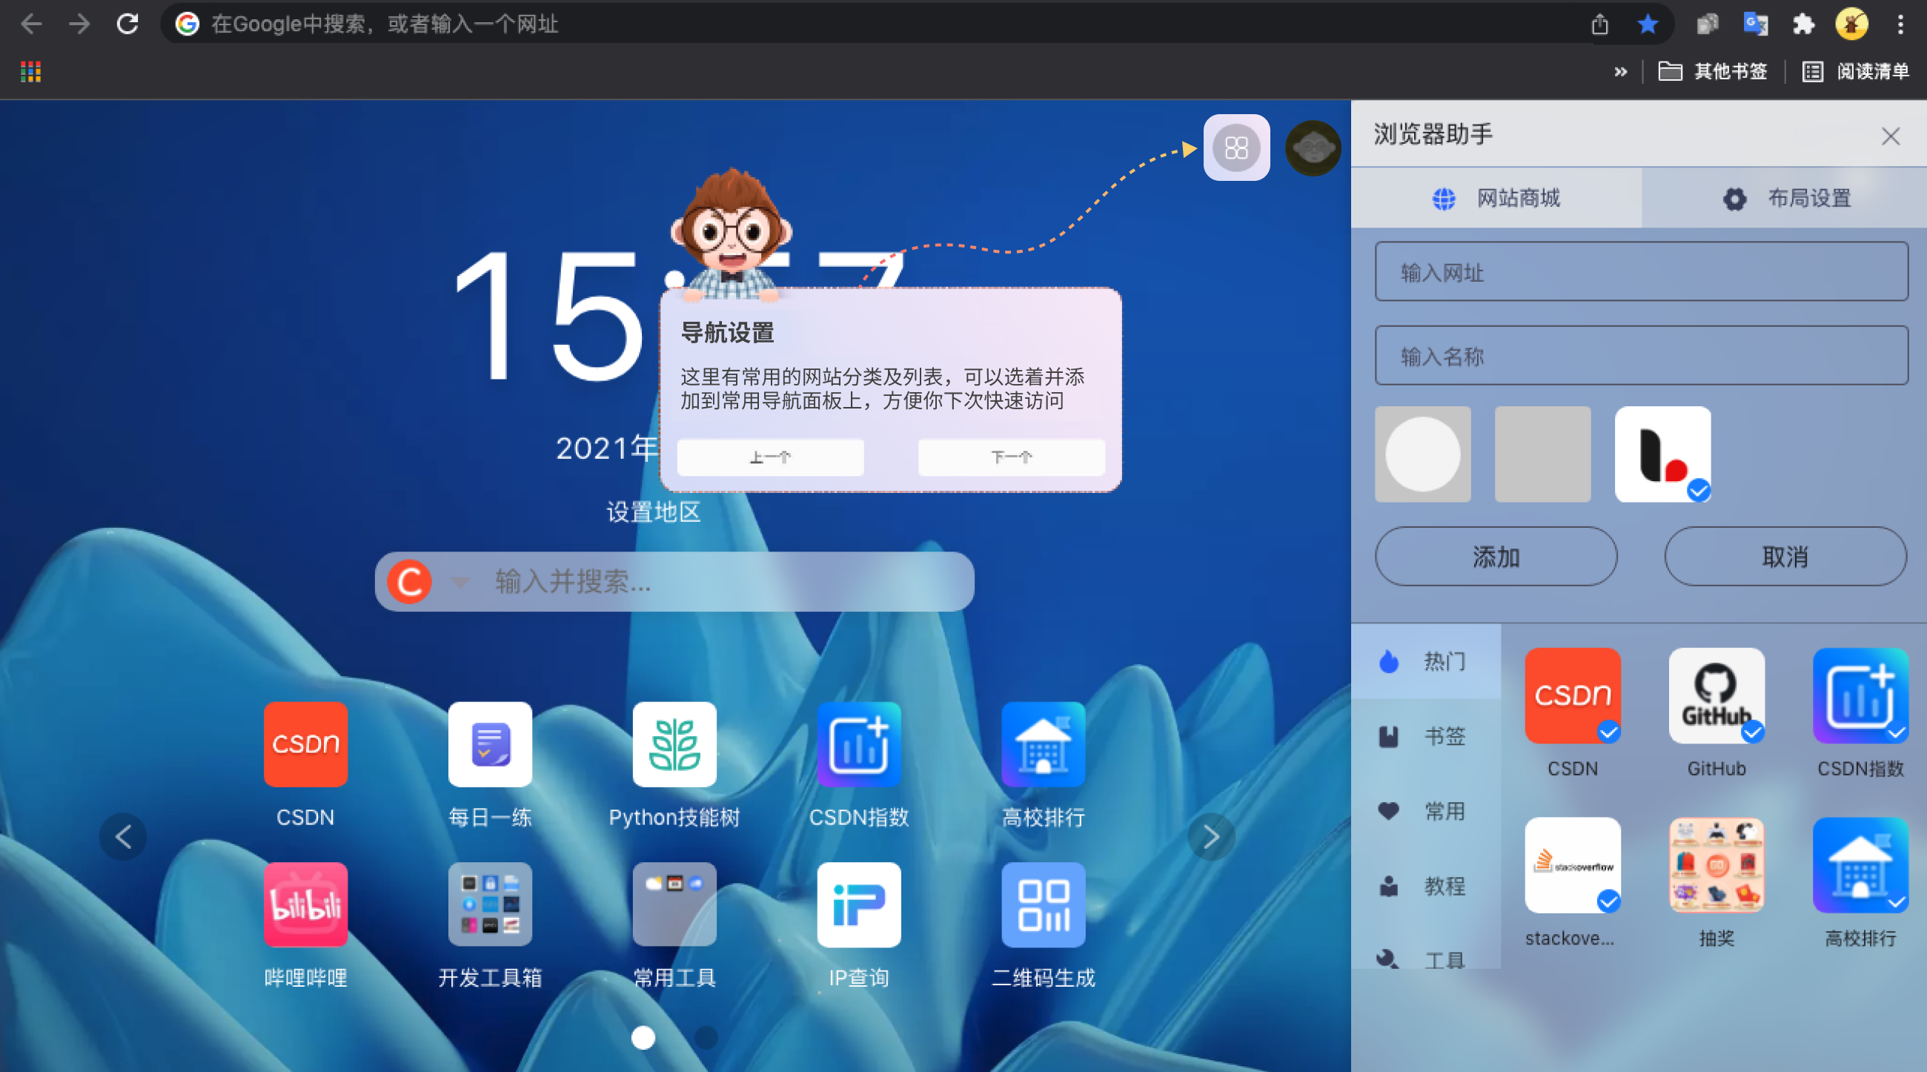The width and height of the screenshot is (1927, 1072).
Task: Click the Google Translate extension icon
Action: point(1755,24)
